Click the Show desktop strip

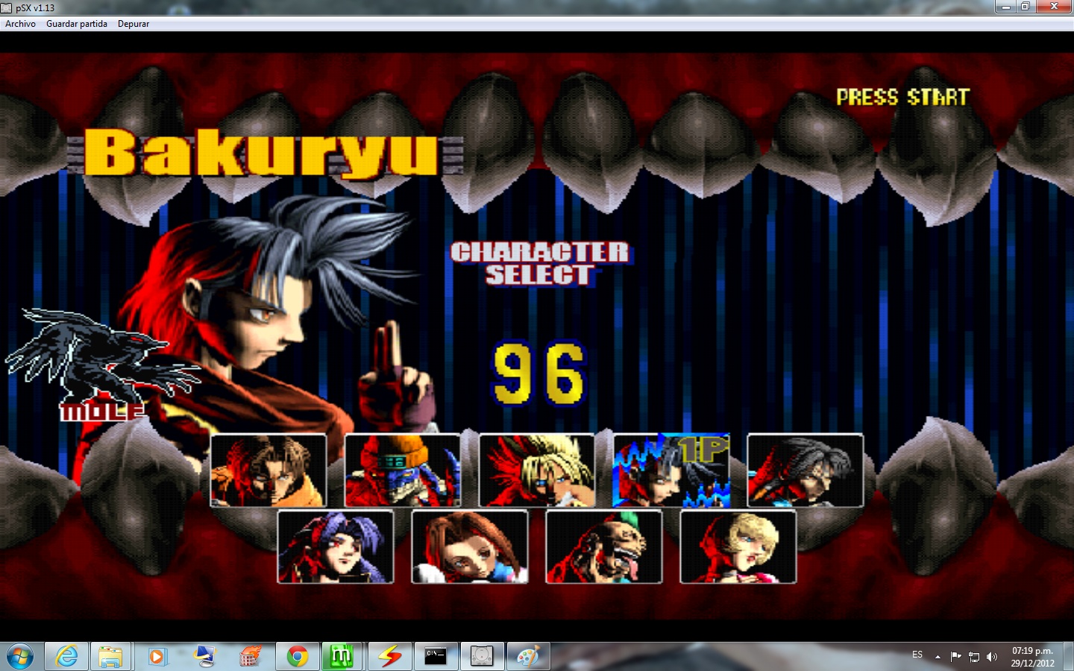[1069, 657]
